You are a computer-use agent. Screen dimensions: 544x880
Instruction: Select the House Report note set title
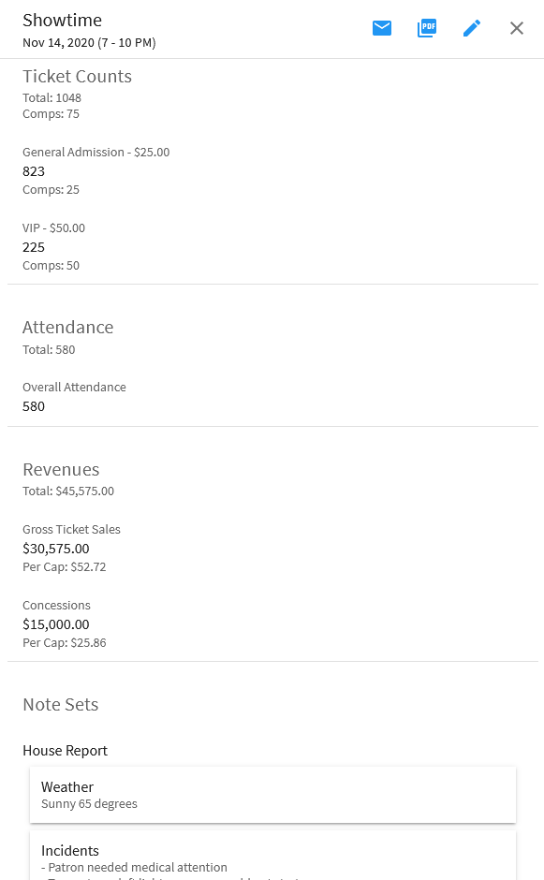pos(66,751)
